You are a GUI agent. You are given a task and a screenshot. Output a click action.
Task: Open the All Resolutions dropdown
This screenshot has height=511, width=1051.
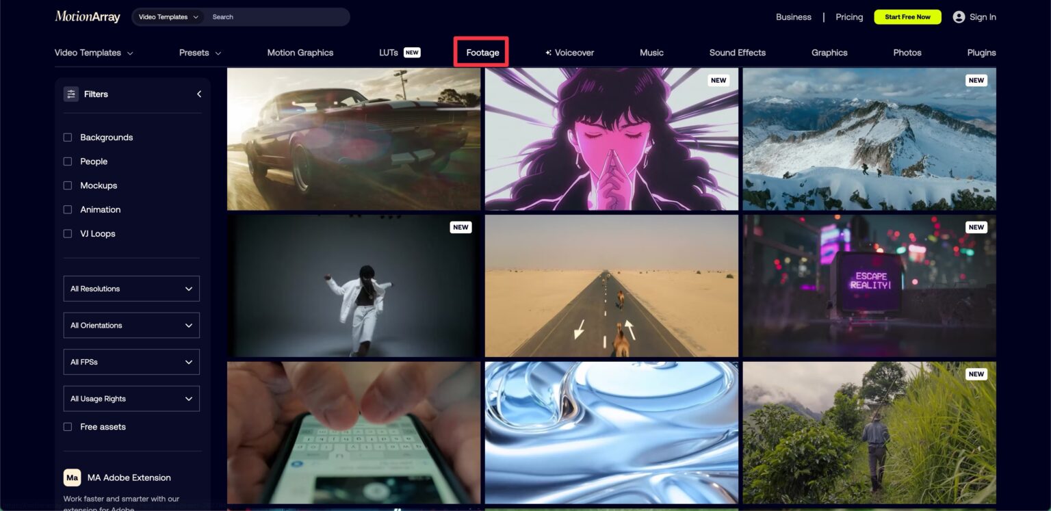131,289
